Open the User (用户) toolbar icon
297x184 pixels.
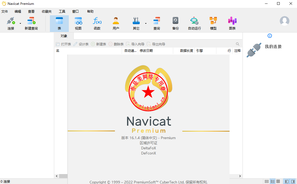tap(116, 23)
